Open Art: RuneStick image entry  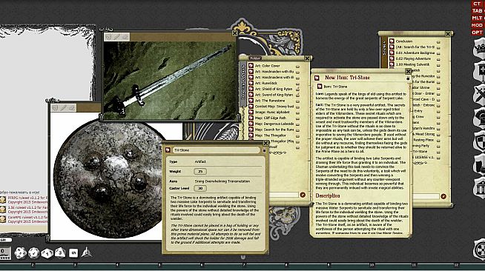[266, 84]
